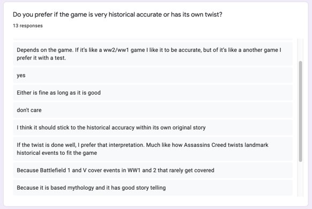Click the question title about historical accuracy

tap(117, 14)
